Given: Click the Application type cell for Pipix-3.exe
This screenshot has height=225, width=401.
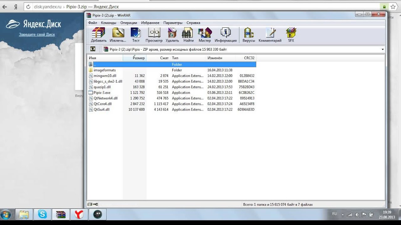Looking at the screenshot, I should click(x=181, y=92).
